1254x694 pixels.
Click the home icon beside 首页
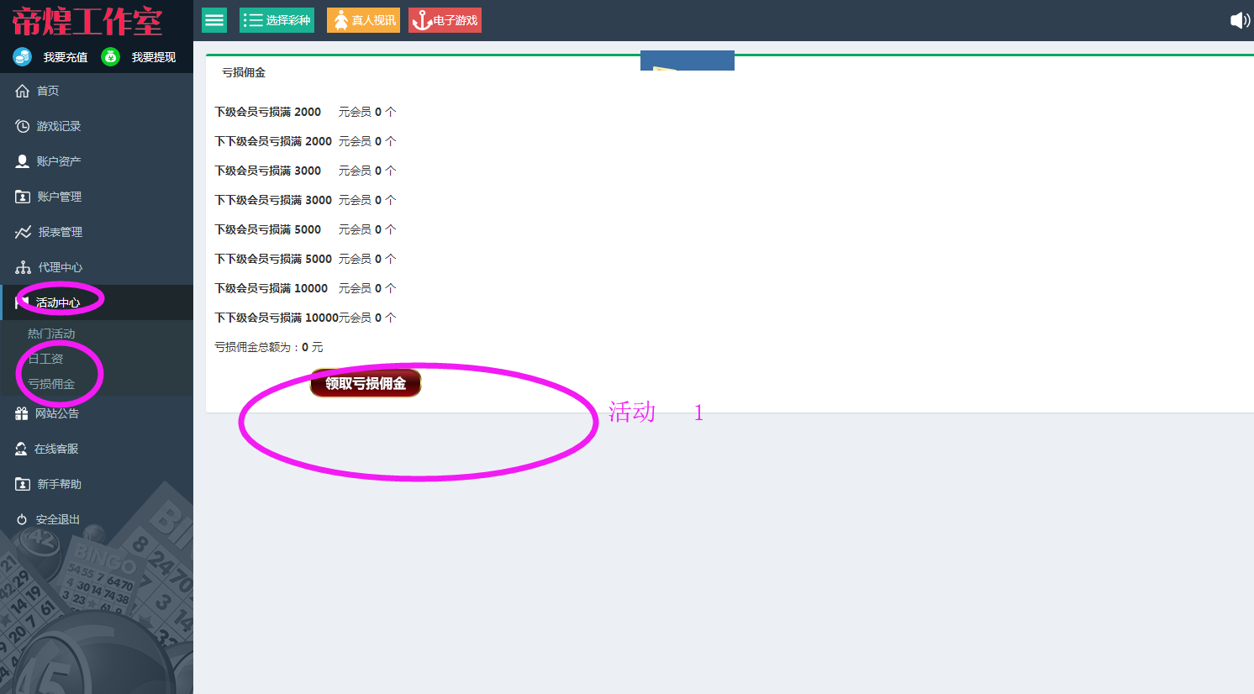(x=23, y=91)
